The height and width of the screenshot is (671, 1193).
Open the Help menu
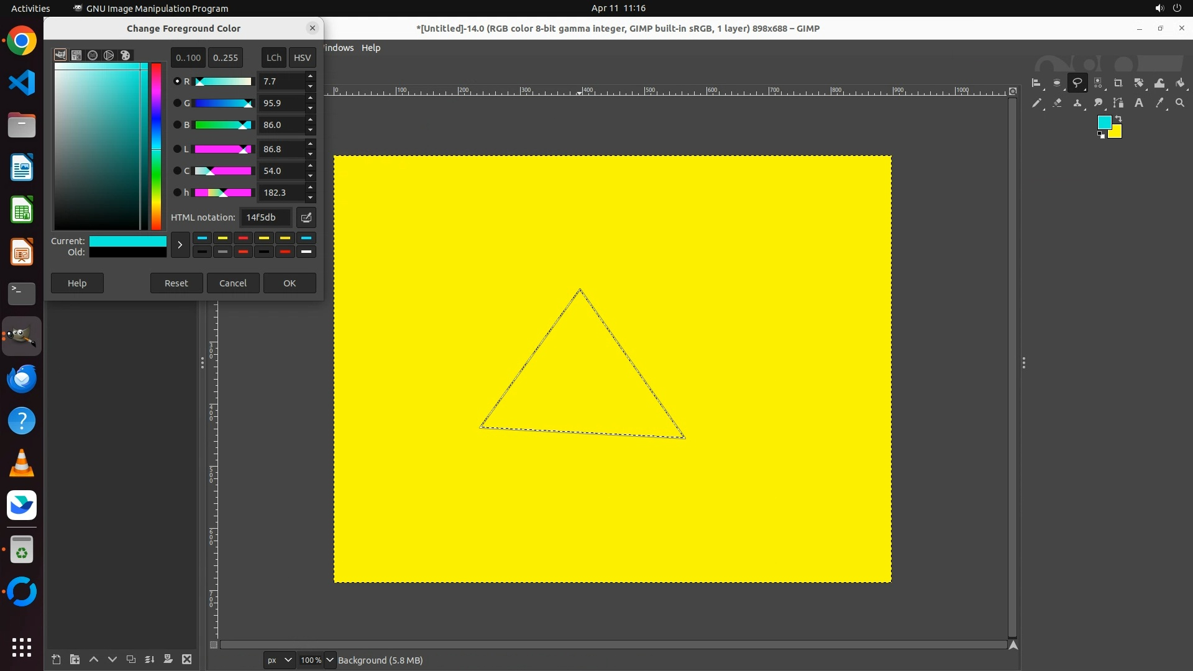click(371, 48)
